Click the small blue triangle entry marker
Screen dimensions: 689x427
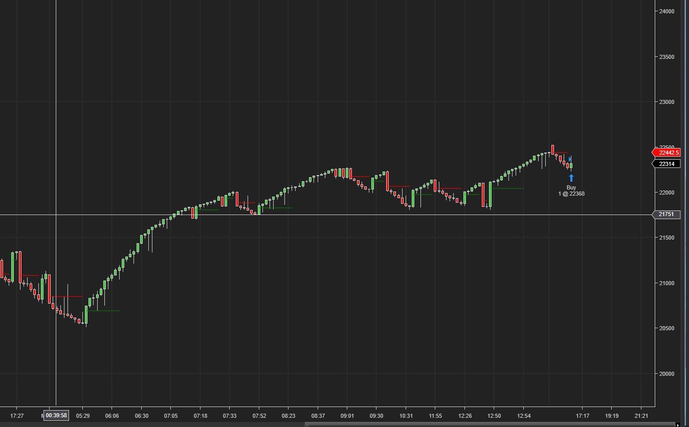coord(570,159)
